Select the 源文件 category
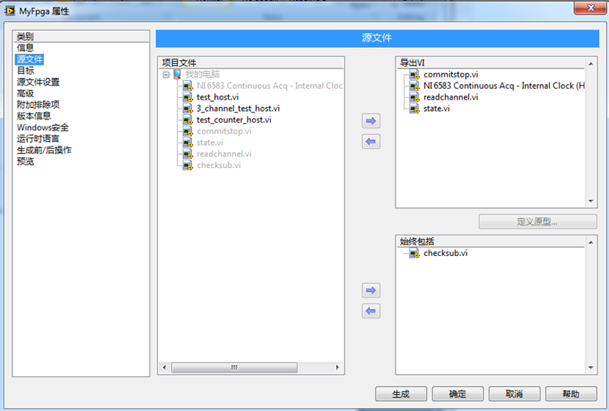 tap(29, 59)
